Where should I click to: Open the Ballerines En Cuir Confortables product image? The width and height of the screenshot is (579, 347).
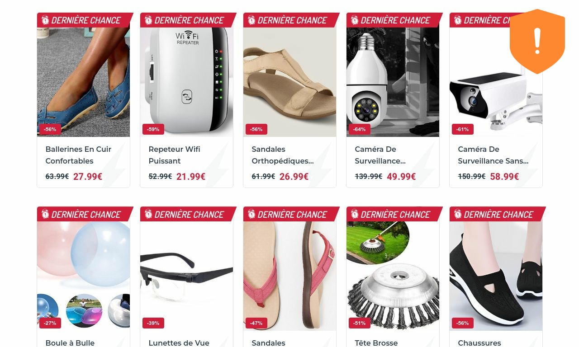[x=83, y=82]
